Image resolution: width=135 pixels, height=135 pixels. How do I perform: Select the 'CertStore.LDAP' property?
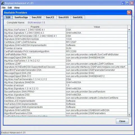pyautogui.click(x=35, y=64)
